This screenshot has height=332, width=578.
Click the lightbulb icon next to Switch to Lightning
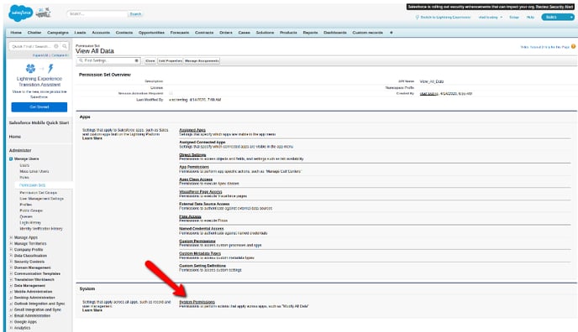click(418, 18)
